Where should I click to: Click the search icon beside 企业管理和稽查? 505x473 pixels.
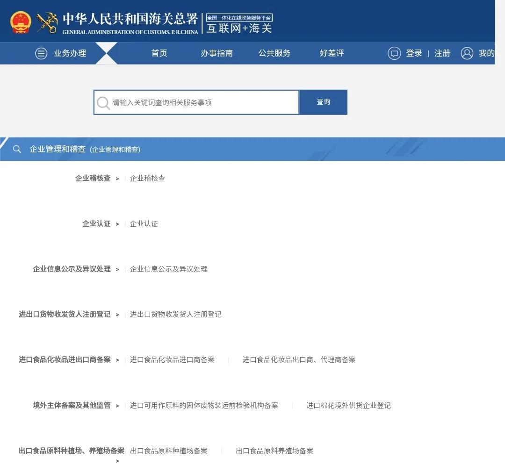pos(17,149)
